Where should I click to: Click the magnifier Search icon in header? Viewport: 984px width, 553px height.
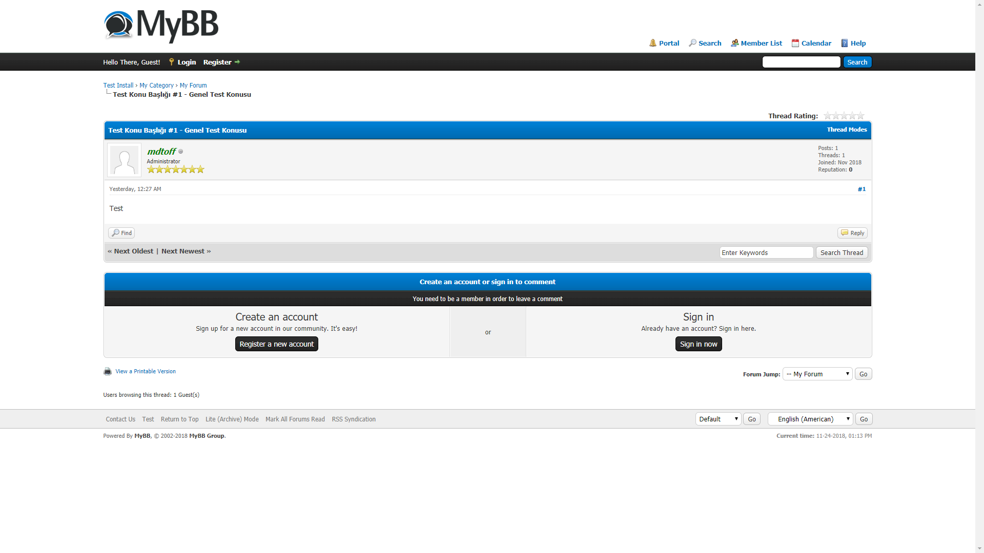[x=692, y=43]
